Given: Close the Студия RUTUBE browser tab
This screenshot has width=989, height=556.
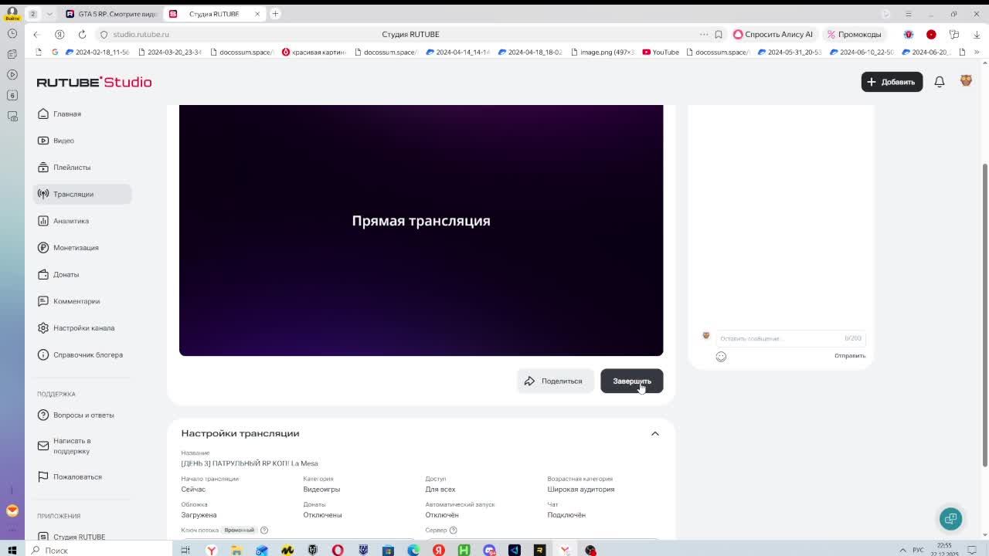Looking at the screenshot, I should 257,14.
